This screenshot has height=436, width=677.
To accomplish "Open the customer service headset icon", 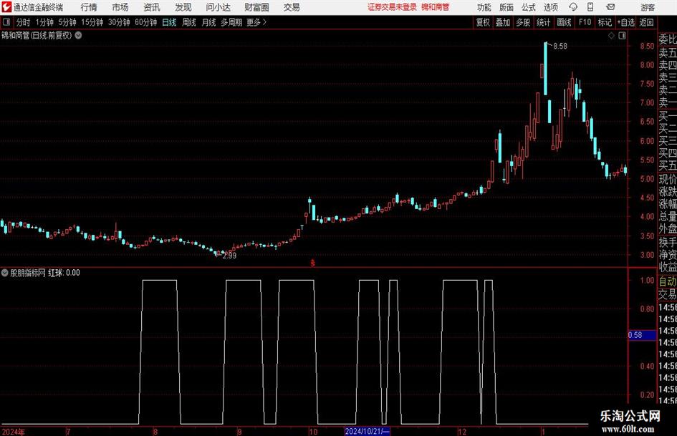I will click(573, 7).
